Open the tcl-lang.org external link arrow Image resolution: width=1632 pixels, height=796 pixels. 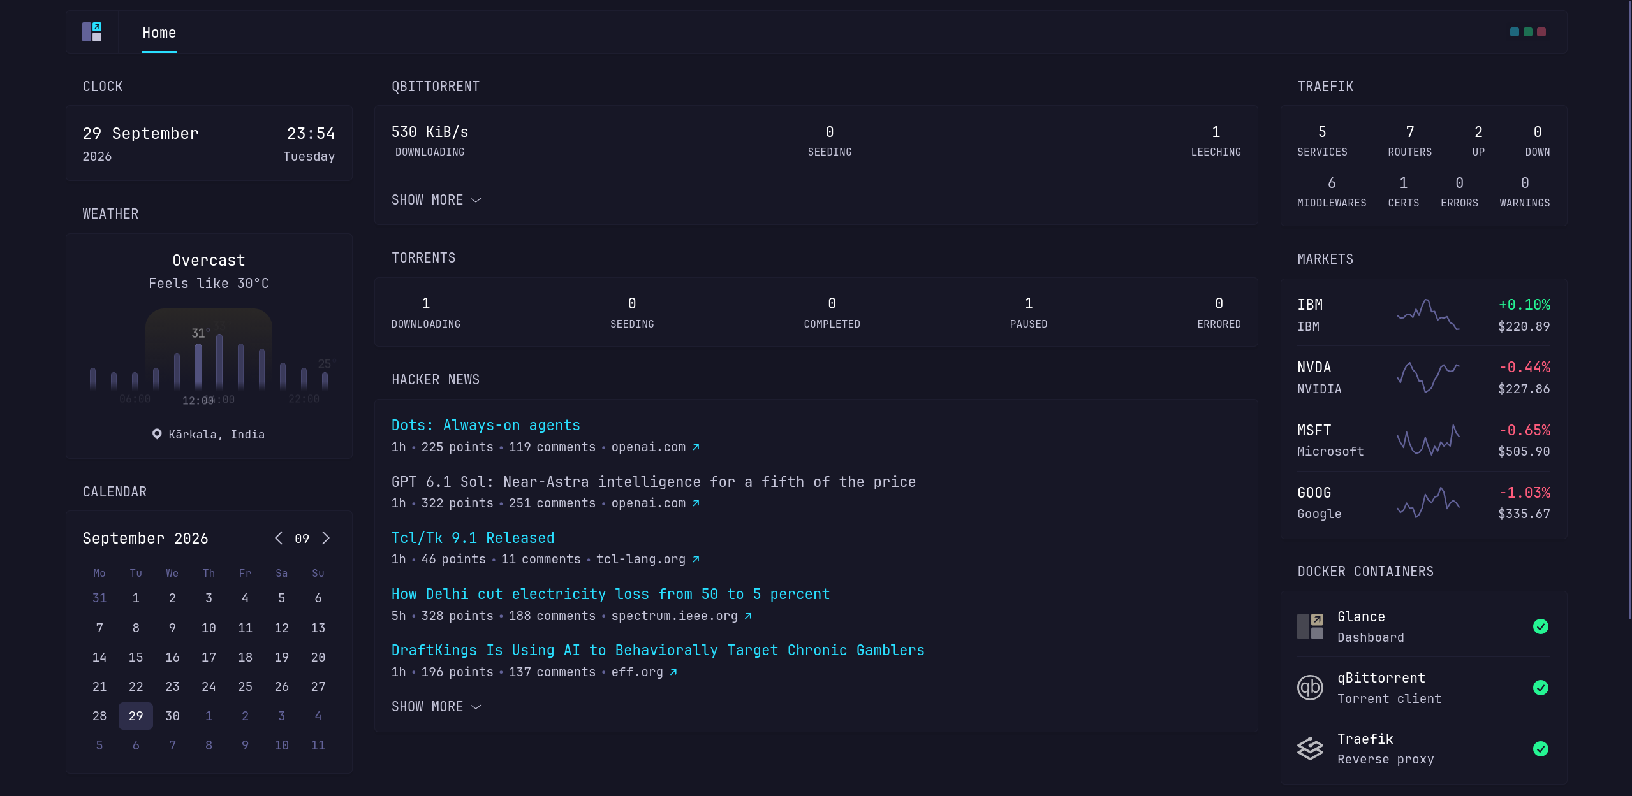(x=696, y=559)
